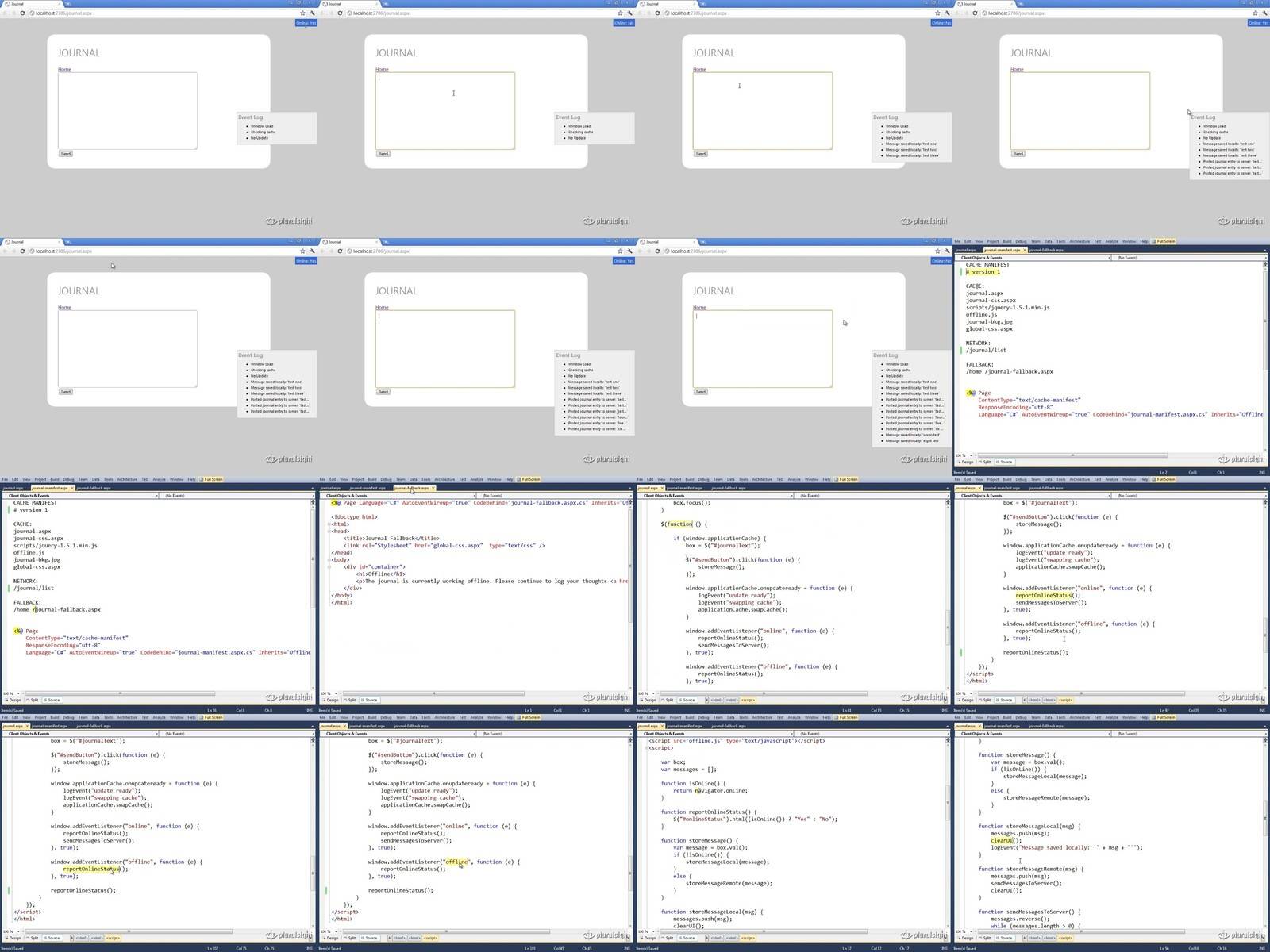
Task: Click 'return navigator.online;' code line
Action: (710, 790)
